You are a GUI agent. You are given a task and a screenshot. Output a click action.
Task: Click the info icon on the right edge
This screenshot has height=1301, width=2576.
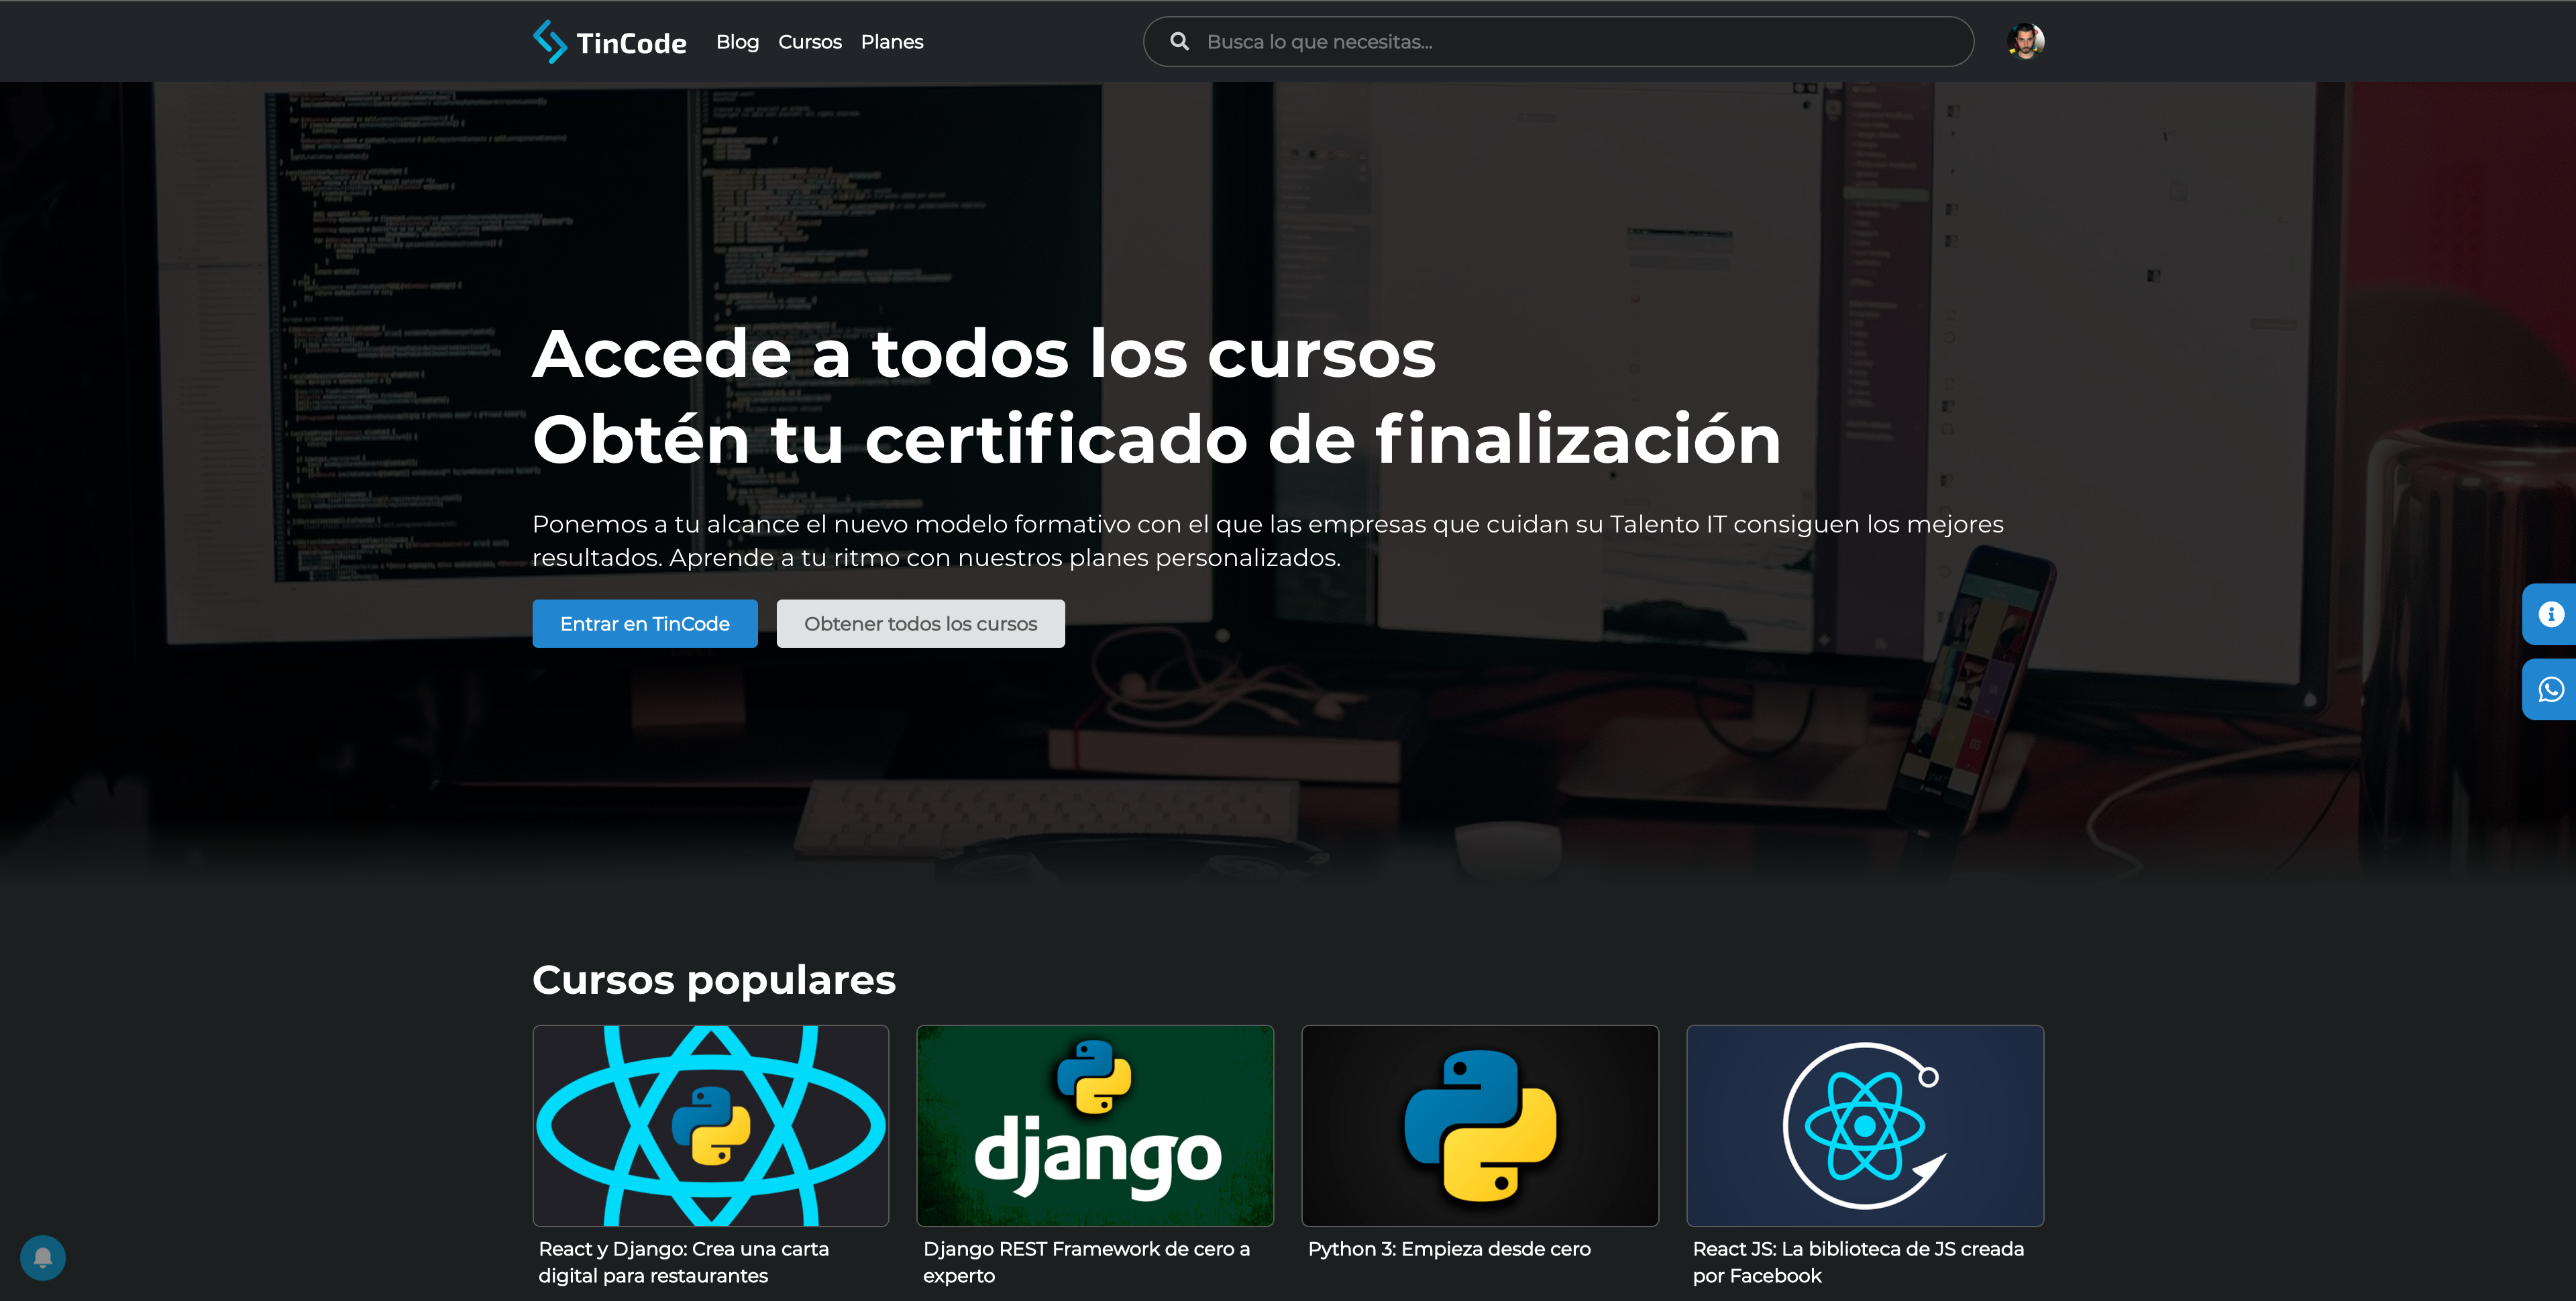click(2551, 614)
